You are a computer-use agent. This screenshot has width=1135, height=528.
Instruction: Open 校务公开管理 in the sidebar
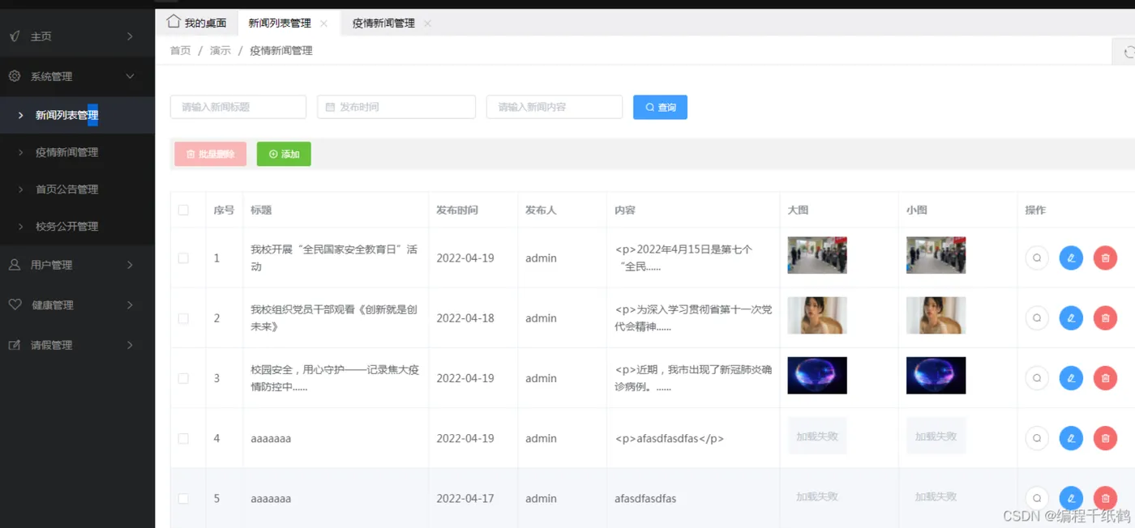77,227
